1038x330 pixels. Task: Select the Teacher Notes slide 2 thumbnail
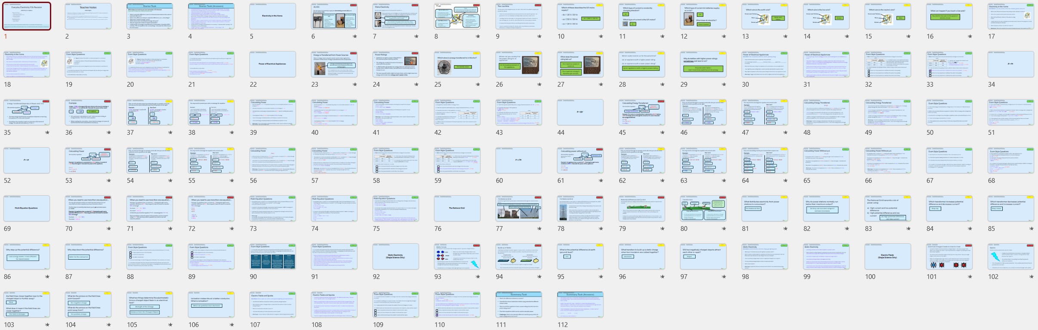click(88, 16)
